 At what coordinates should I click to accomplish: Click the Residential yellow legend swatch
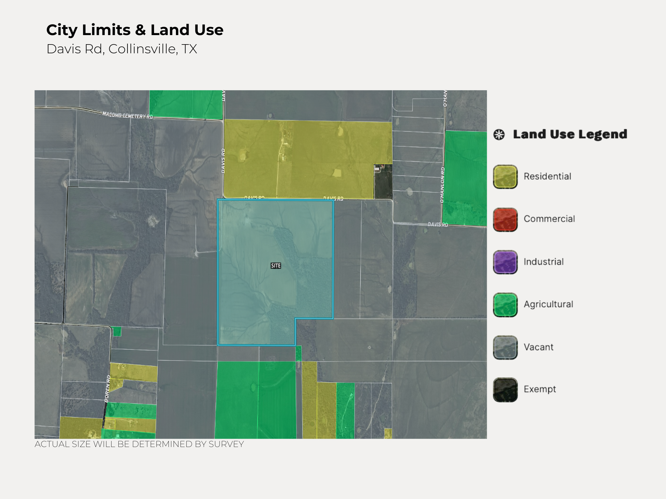[505, 177]
